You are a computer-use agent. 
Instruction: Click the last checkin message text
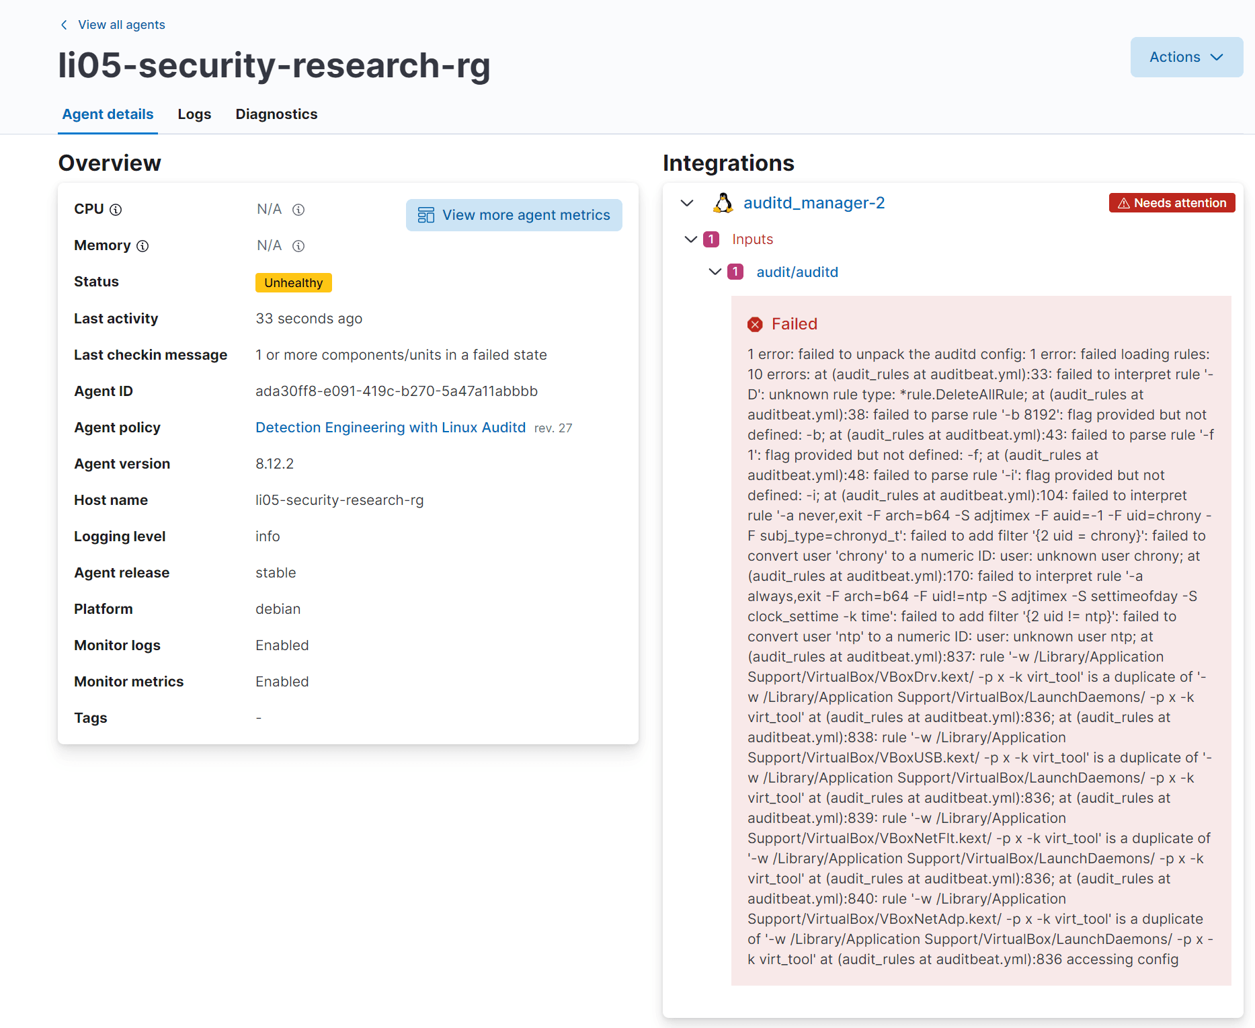pyautogui.click(x=401, y=355)
